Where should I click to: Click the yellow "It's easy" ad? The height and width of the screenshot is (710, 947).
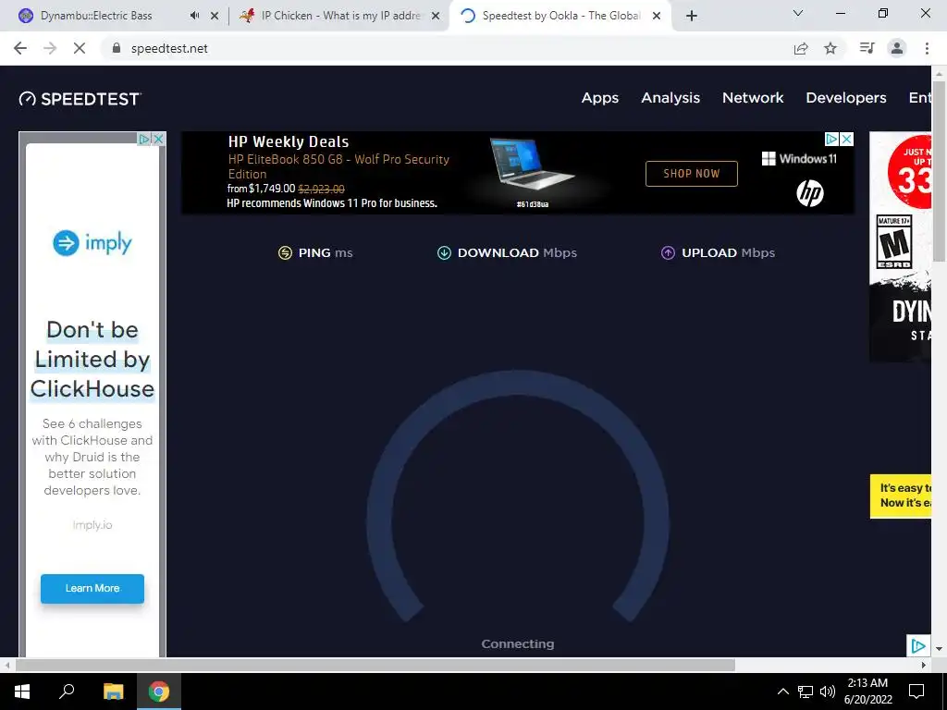coord(901,496)
